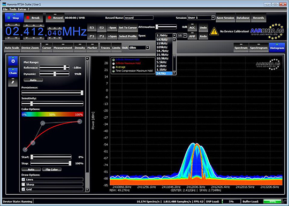Open the Unit dBm dropdown
This screenshot has height=206, width=289.
(x=148, y=48)
